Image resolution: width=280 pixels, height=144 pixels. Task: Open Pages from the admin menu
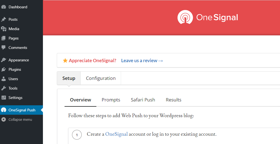pos(14,38)
